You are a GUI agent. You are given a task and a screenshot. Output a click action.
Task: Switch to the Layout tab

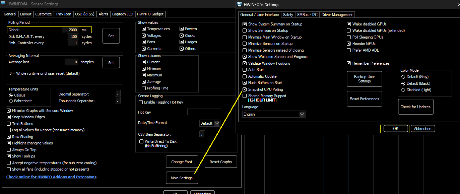coord(26,14)
